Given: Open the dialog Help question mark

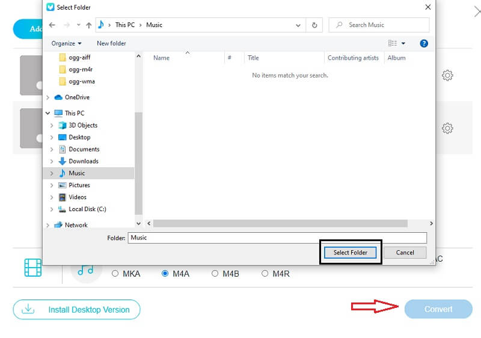Looking at the screenshot, I should [x=424, y=43].
